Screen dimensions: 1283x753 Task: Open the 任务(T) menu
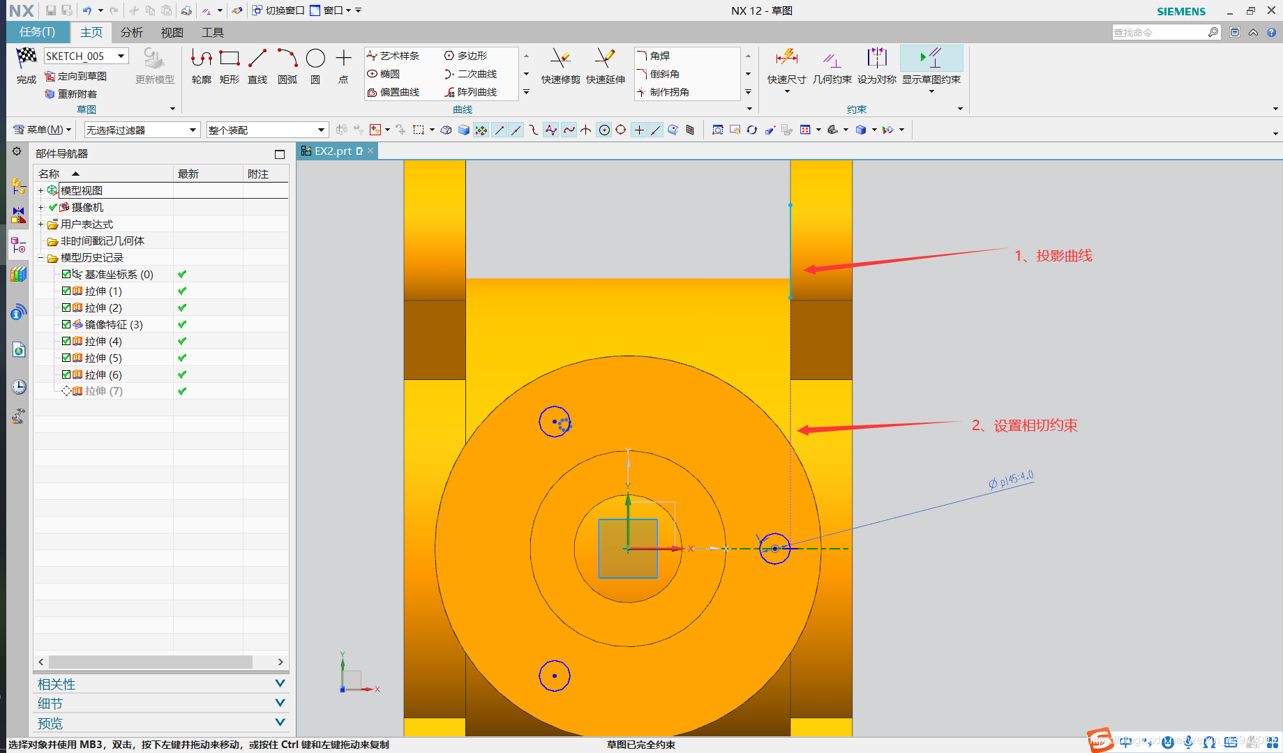pos(38,32)
